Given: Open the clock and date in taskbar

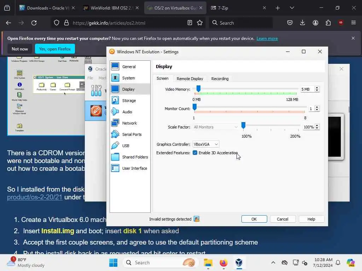Looking at the screenshot, I should pos(323,263).
